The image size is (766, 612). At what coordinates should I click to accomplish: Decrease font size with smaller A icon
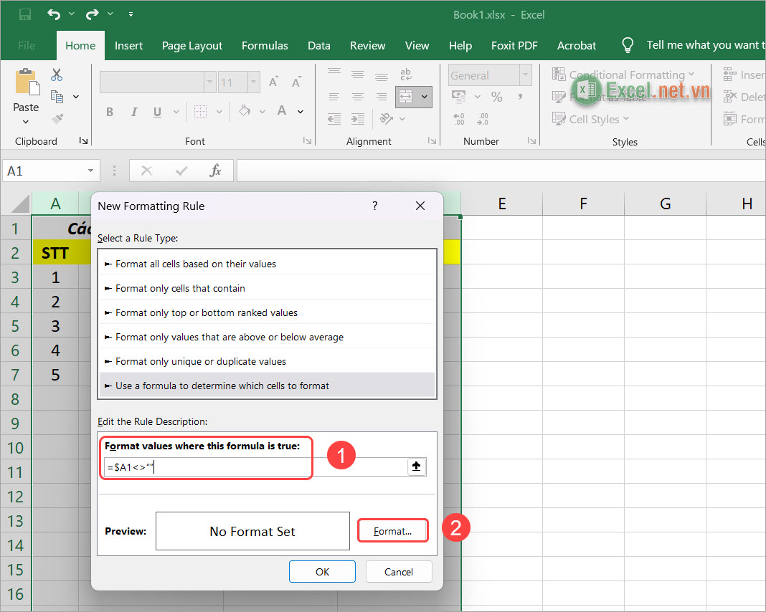296,82
